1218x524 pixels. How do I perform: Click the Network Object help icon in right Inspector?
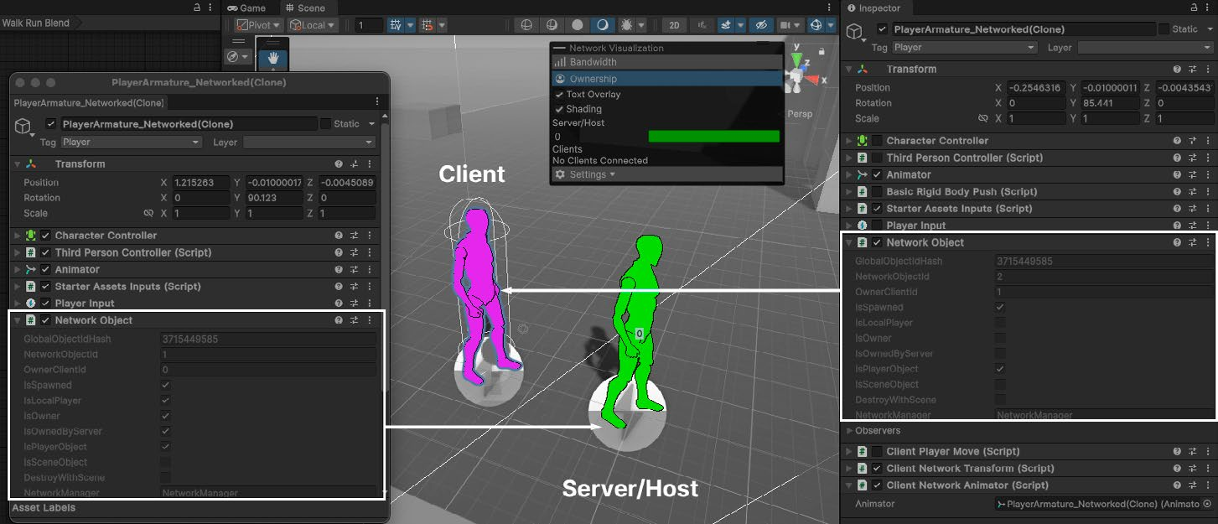(1177, 242)
